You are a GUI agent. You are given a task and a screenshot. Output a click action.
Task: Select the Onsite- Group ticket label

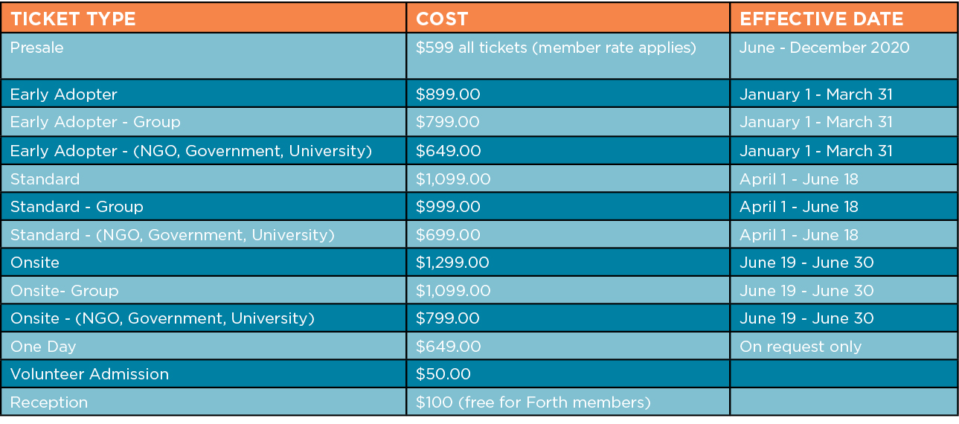pyautogui.click(x=64, y=291)
